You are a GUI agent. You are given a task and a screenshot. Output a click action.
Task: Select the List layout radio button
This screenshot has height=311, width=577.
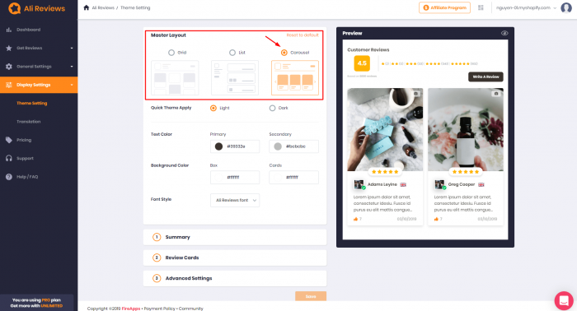(232, 53)
